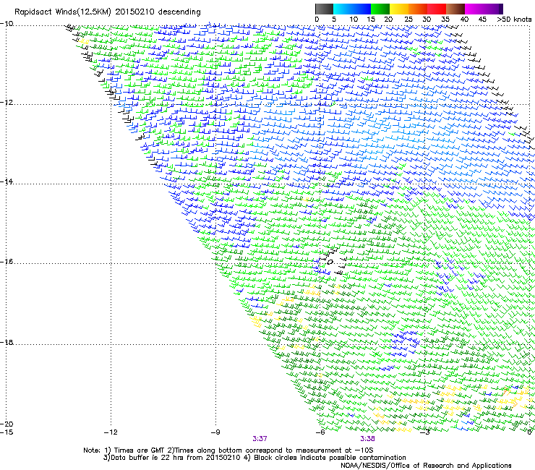
Task: Click the '3)Data buffer is 22 hrs' note line
Action: [x=254, y=458]
